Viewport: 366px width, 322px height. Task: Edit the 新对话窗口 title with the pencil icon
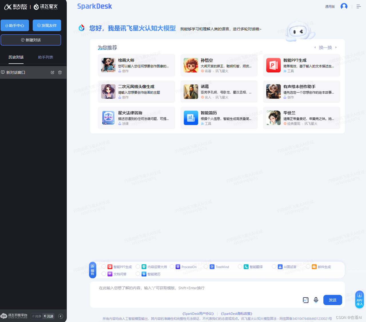53,72
